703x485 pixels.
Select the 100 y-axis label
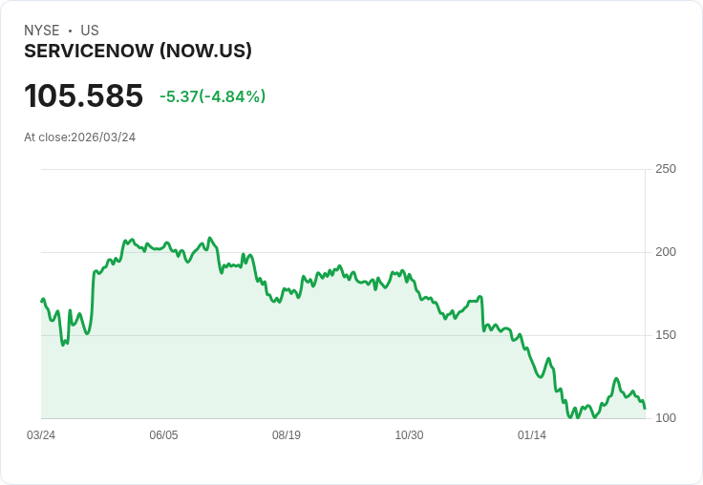tap(666, 418)
